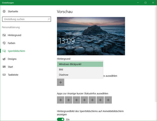
Task: Click the Farben palette icon
Action: click(x=4, y=43)
